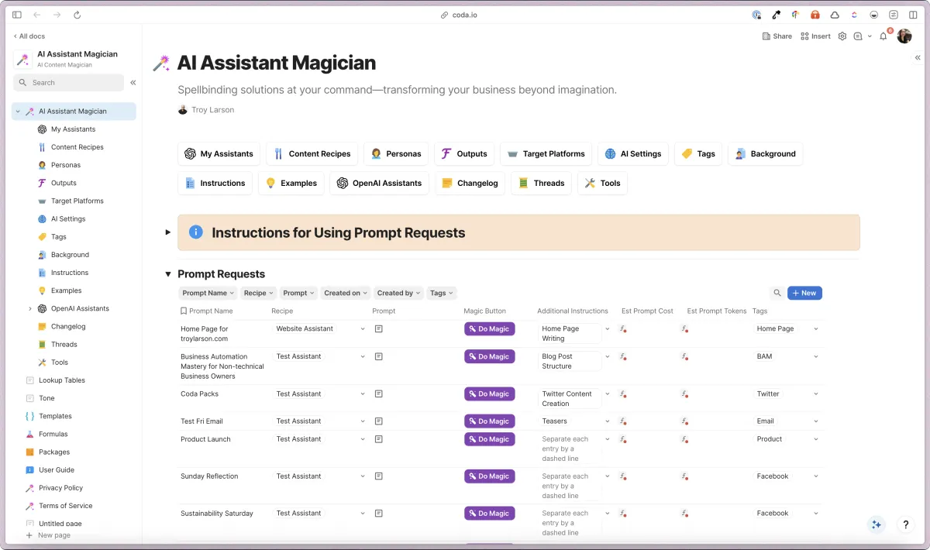Open My Assistants page in the sidebar

73,129
